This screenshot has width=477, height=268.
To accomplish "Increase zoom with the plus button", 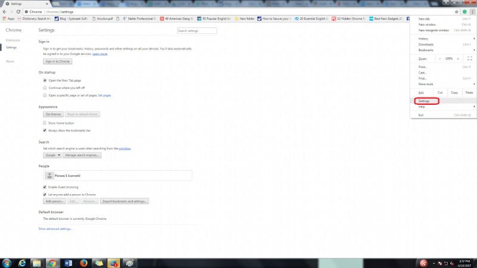I will (x=458, y=58).
